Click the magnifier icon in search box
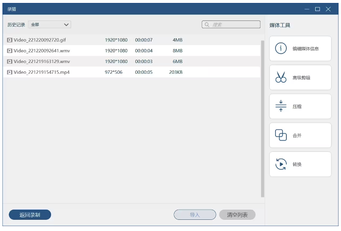Image resolution: width=341 pixels, height=231 pixels. click(207, 24)
